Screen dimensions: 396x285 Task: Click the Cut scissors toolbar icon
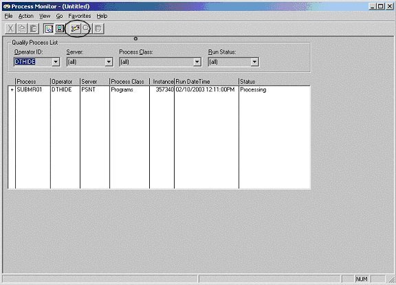click(x=10, y=29)
